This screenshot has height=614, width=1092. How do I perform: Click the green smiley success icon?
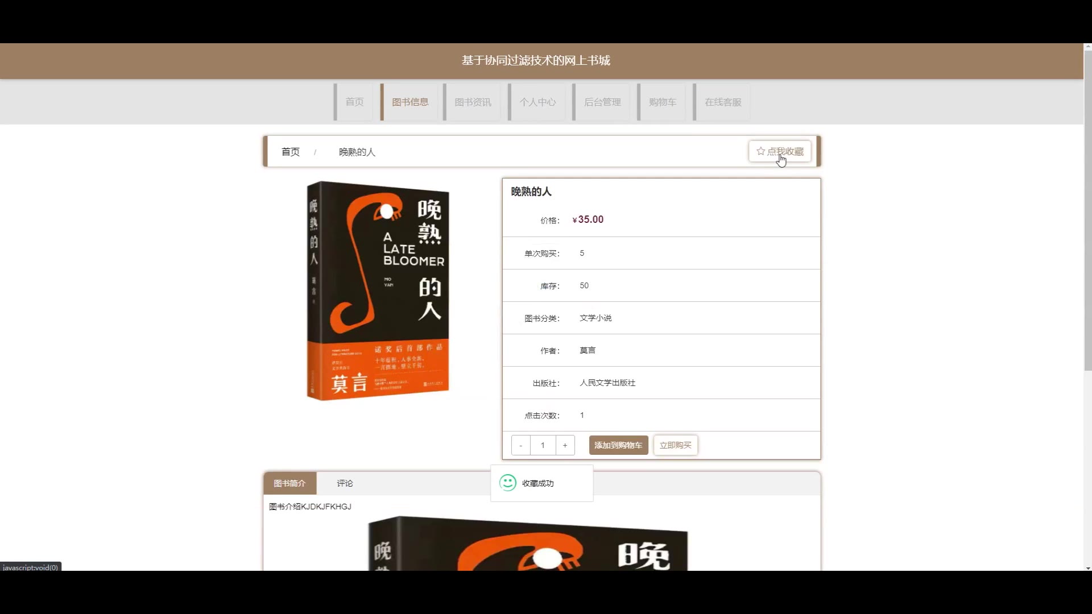pyautogui.click(x=507, y=483)
